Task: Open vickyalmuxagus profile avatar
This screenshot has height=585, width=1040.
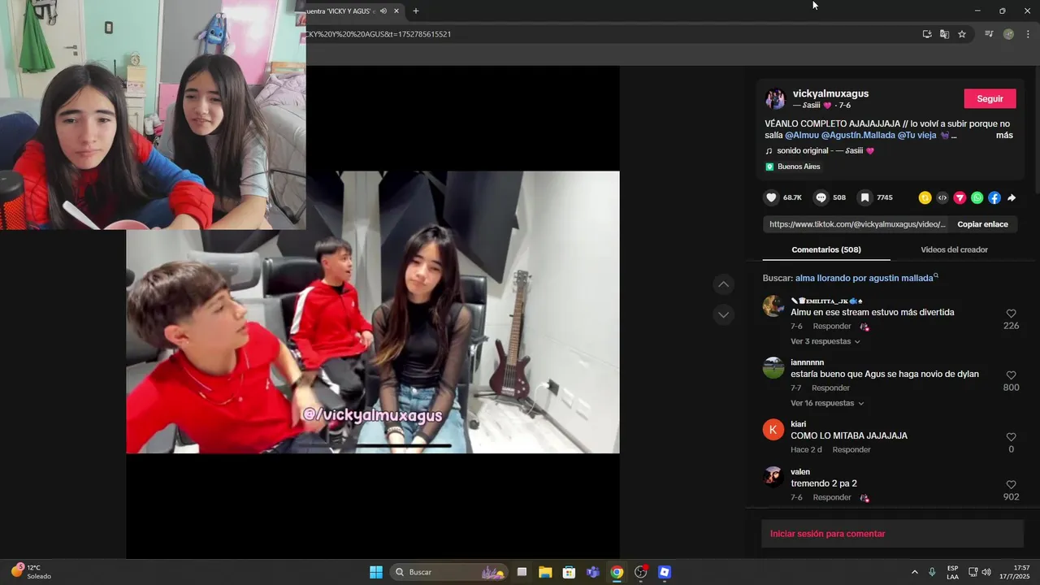Action: 774,99
